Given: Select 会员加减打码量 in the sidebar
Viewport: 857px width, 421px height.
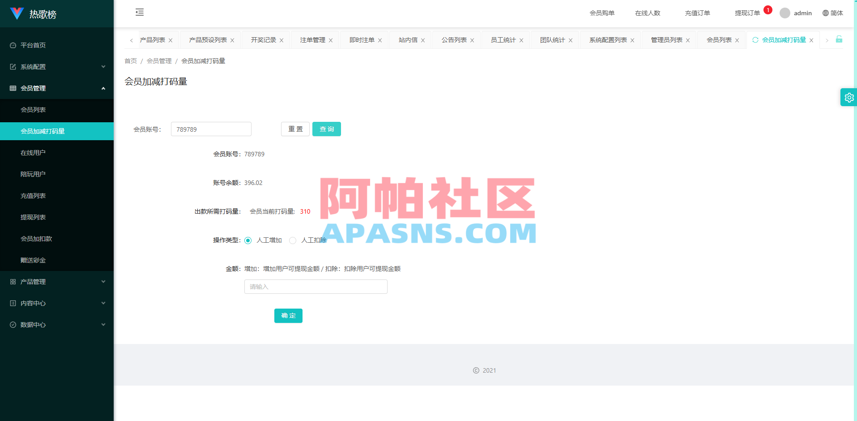Looking at the screenshot, I should [x=57, y=131].
